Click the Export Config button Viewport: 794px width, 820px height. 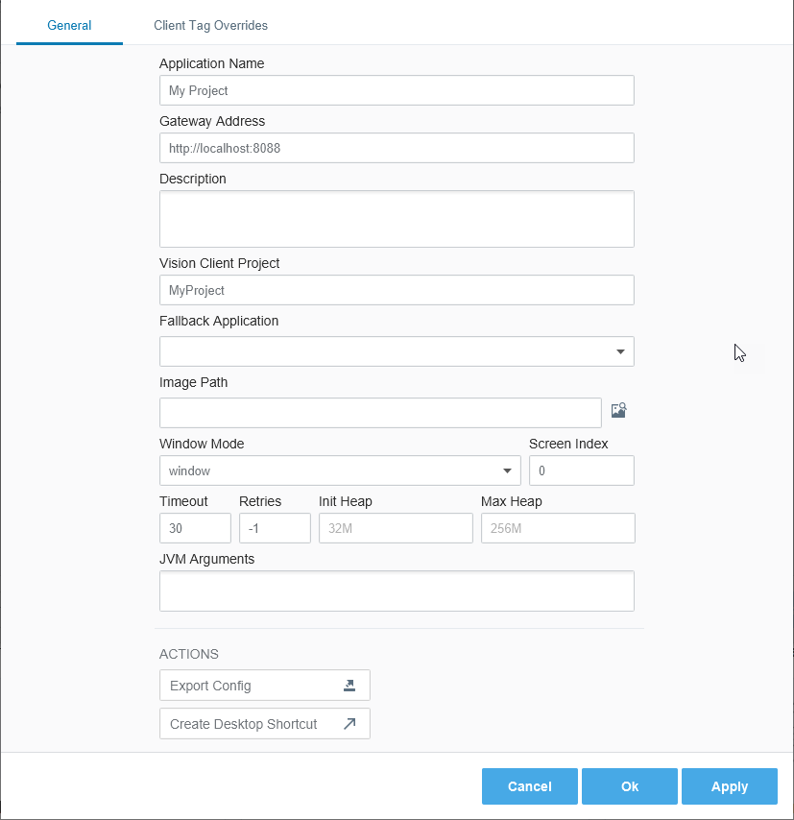click(265, 685)
